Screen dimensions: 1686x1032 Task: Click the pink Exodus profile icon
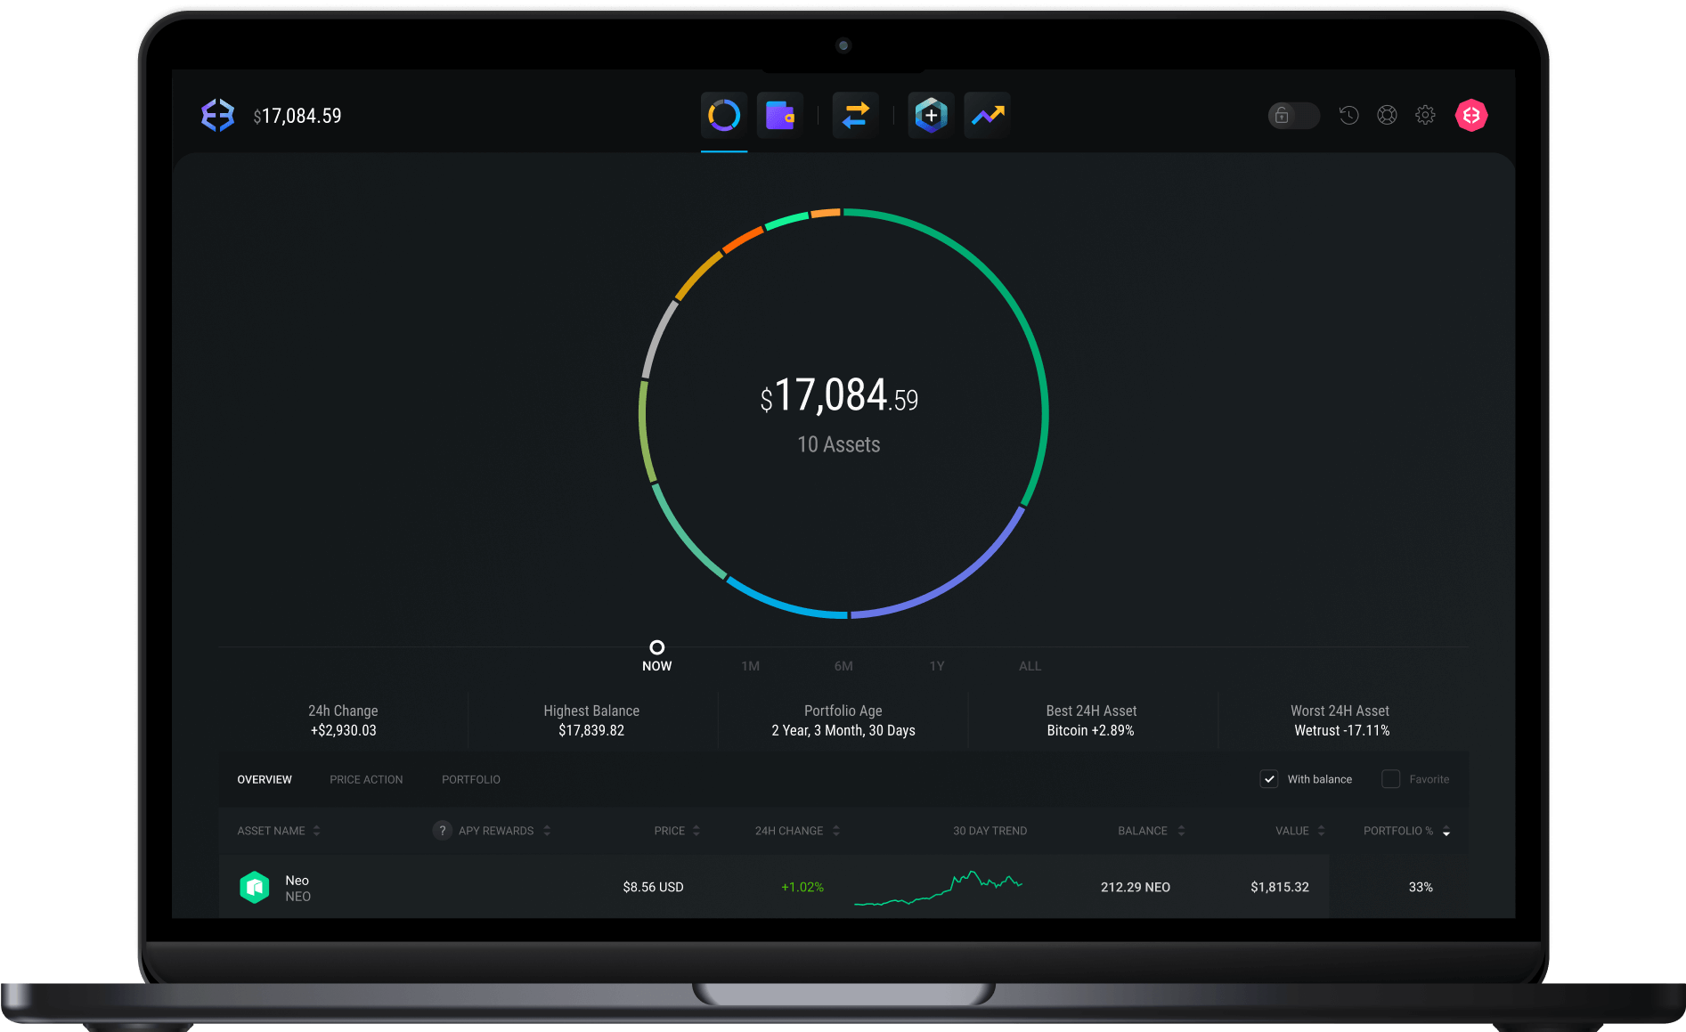click(1471, 115)
